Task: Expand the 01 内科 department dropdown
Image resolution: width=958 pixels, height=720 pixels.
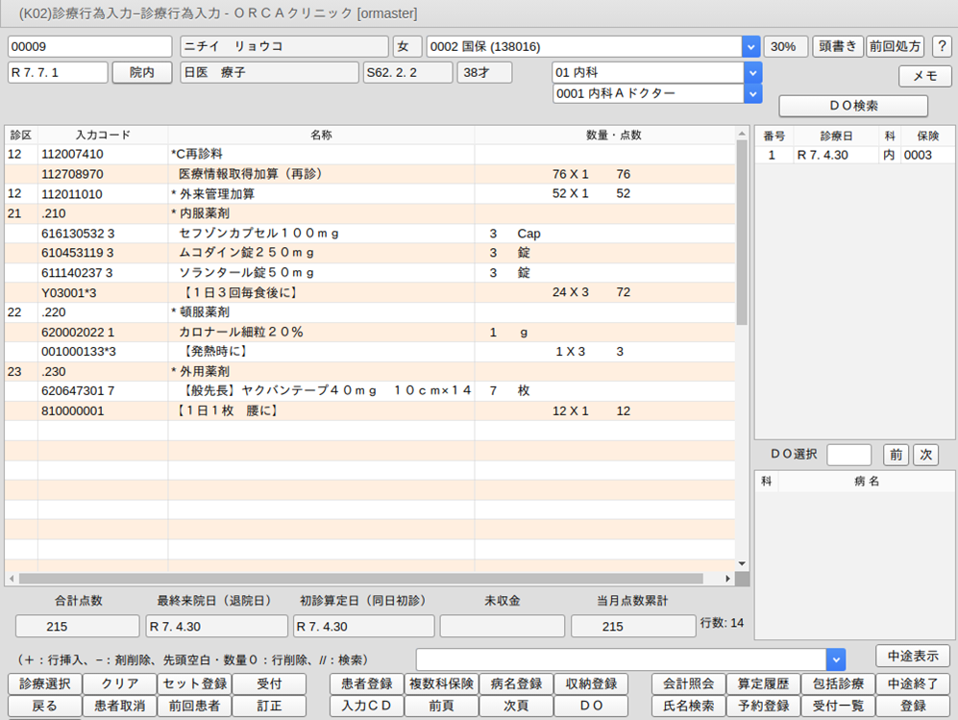Action: click(753, 73)
